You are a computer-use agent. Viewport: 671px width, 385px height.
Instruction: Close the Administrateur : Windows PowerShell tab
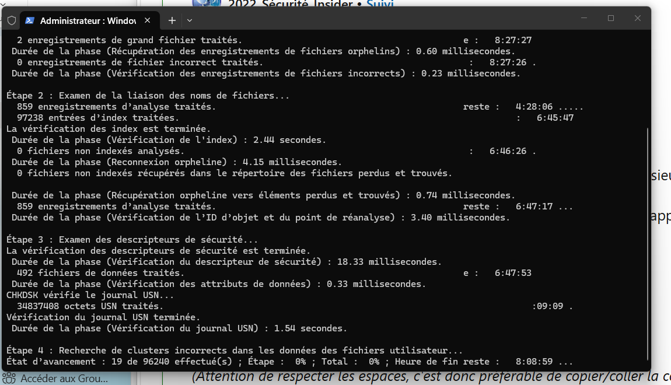tap(147, 20)
